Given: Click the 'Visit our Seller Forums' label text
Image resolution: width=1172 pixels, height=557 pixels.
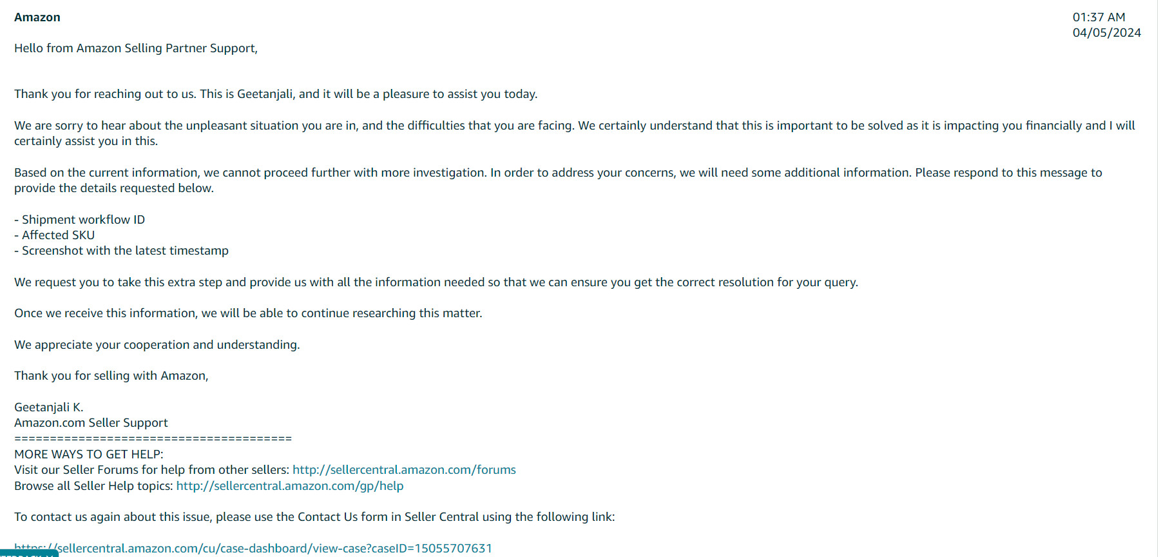Looking at the screenshot, I should (151, 470).
